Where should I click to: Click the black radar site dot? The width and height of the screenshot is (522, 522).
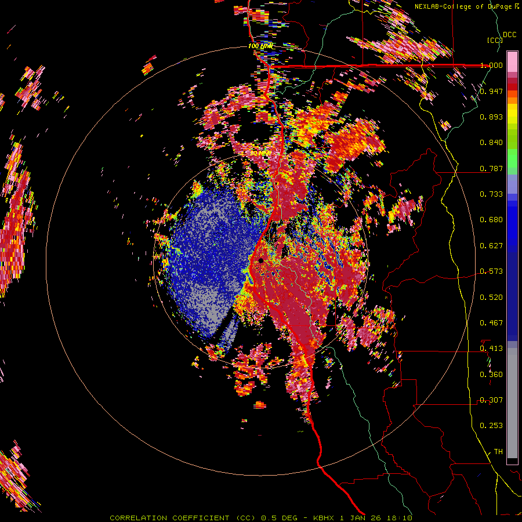pos(260,260)
